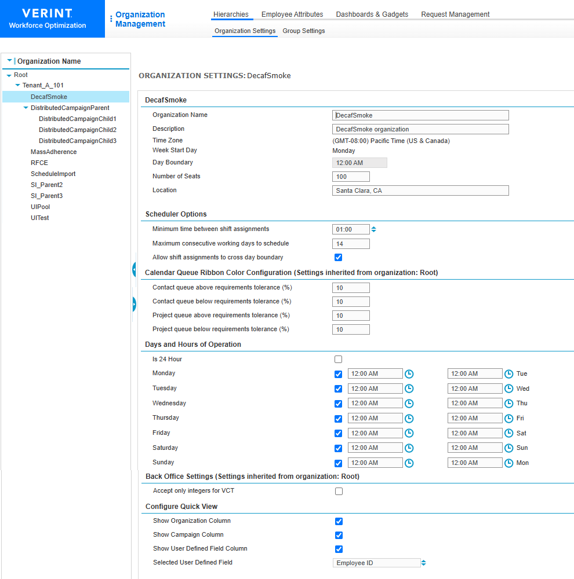Uncheck Show Campaign Column
574x579 pixels.
click(338, 535)
